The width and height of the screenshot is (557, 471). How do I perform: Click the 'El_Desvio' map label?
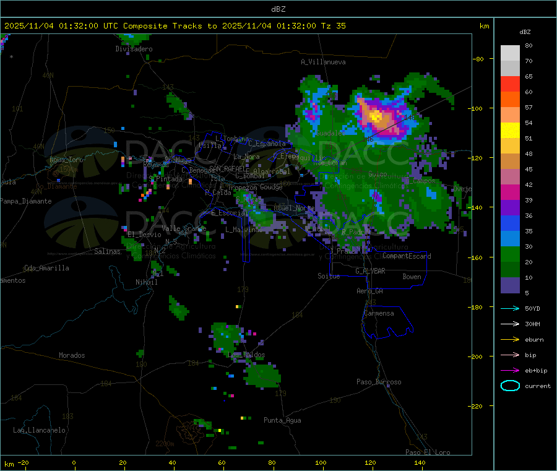coord(144,235)
